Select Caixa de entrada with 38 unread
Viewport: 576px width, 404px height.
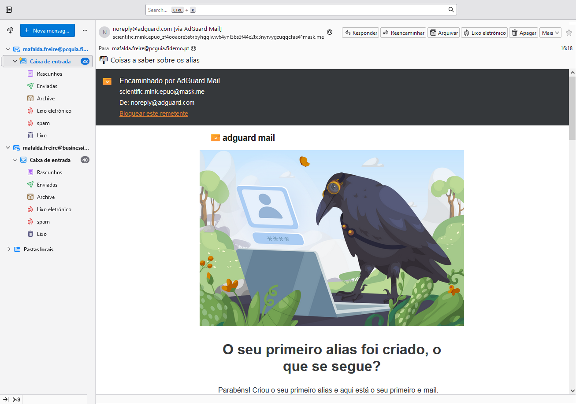coord(48,62)
